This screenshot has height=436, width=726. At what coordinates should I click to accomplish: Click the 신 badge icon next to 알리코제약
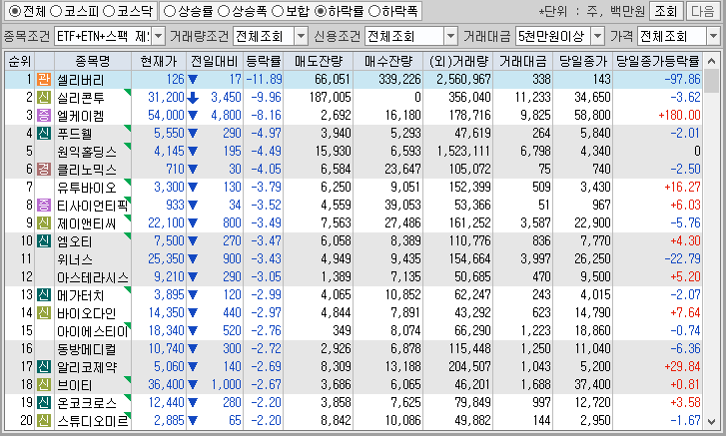[x=44, y=366]
